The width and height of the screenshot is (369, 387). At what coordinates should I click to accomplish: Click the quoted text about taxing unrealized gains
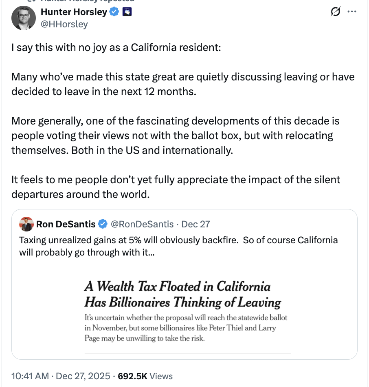[178, 246]
